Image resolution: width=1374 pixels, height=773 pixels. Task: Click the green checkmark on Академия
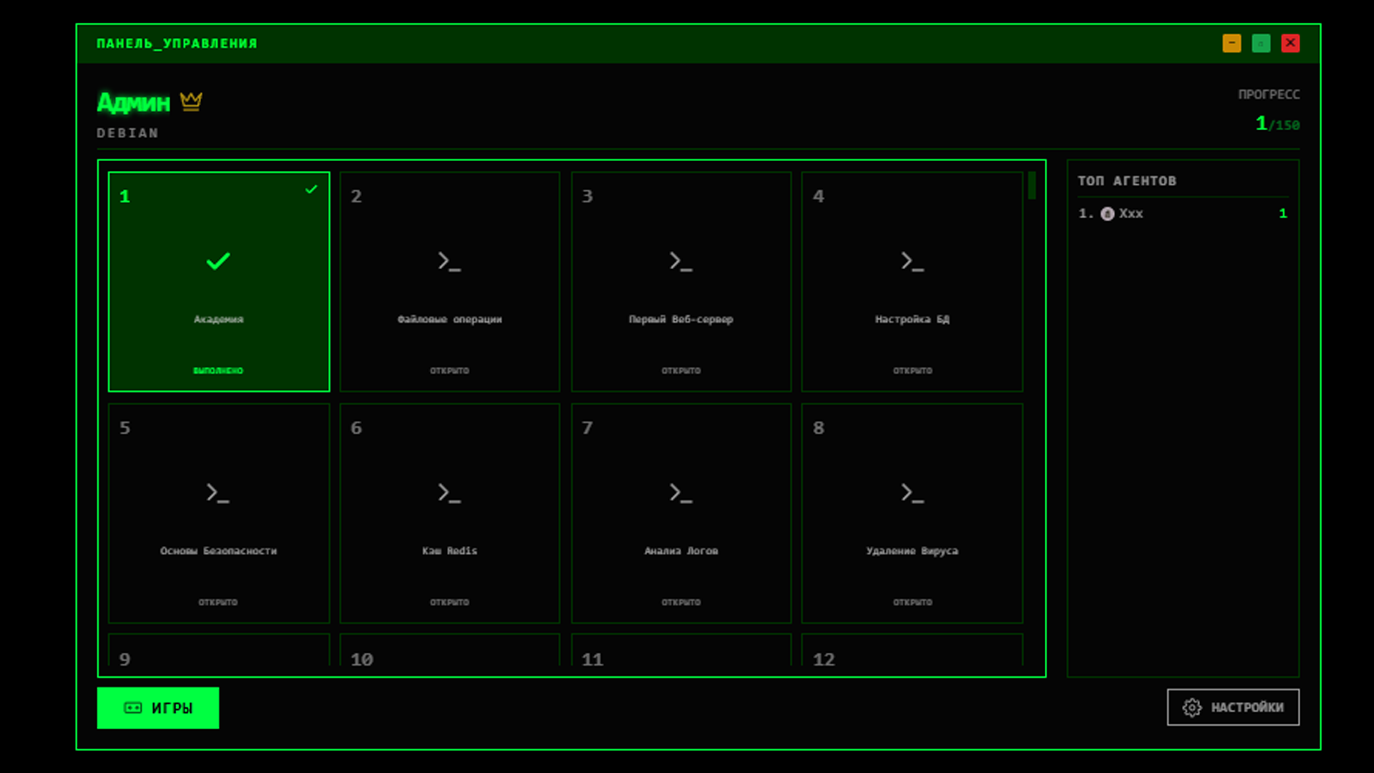(x=218, y=262)
